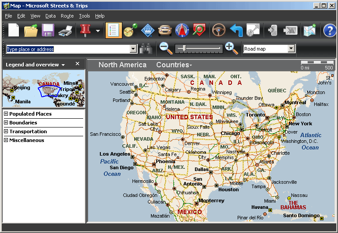Click the map scale bar
The width and height of the screenshot is (338, 233).
point(317,65)
